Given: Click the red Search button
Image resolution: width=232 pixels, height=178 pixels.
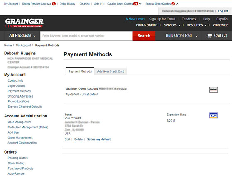Looking at the screenshot, I should 144,36.
